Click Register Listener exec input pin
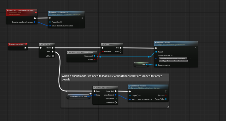226x121 pixels. (x=156, y=48)
